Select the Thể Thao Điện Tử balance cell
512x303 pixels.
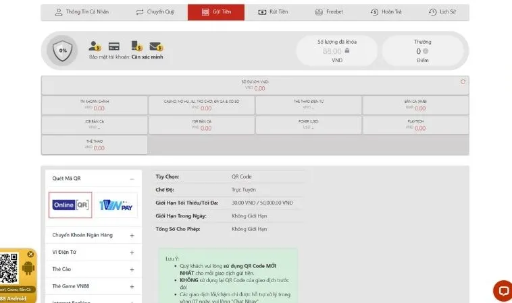pos(309,106)
